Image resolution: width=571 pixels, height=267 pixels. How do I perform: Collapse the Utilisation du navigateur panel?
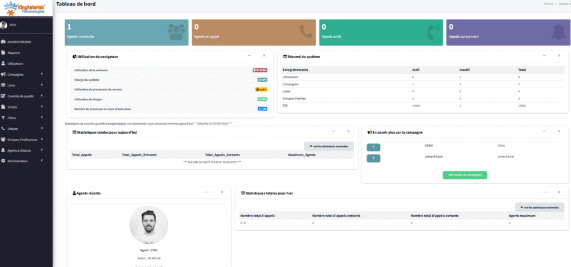tap(249, 56)
